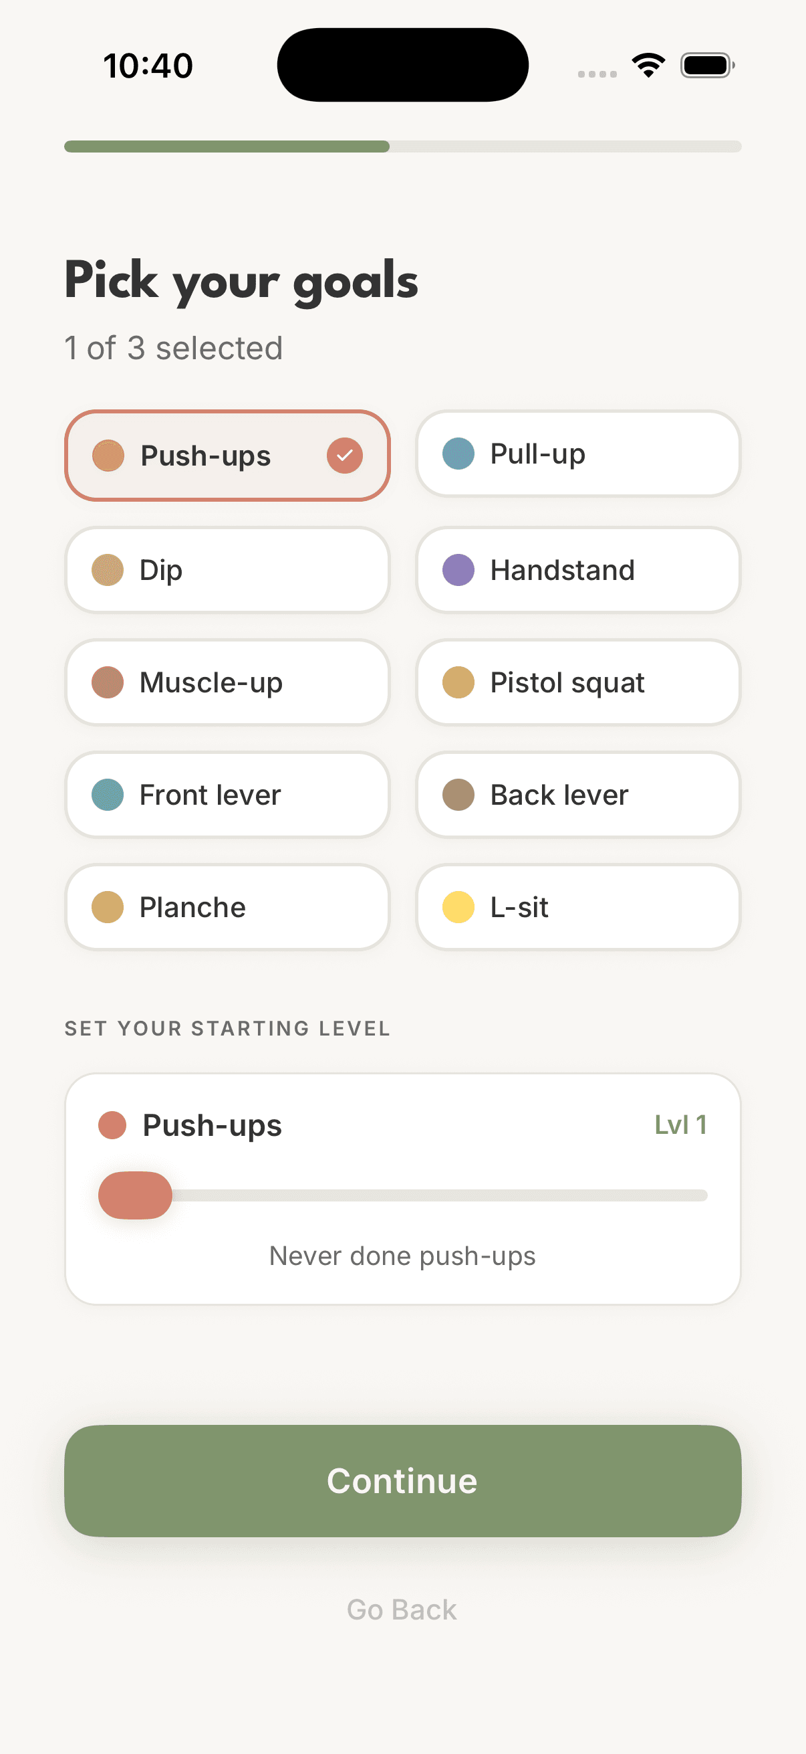Select the Dip goal
This screenshot has width=806, height=1754.
pos(227,570)
